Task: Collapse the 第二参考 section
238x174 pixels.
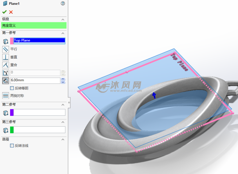Action: [x=63, y=105]
